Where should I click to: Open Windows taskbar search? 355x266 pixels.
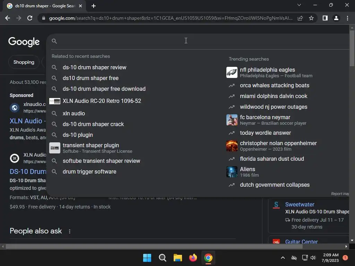coord(162,258)
